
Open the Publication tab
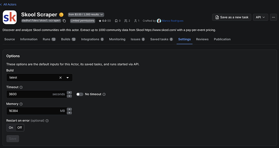[x=222, y=39]
